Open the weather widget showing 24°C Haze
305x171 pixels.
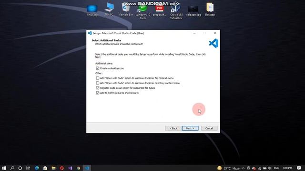pyautogui.click(x=228, y=168)
